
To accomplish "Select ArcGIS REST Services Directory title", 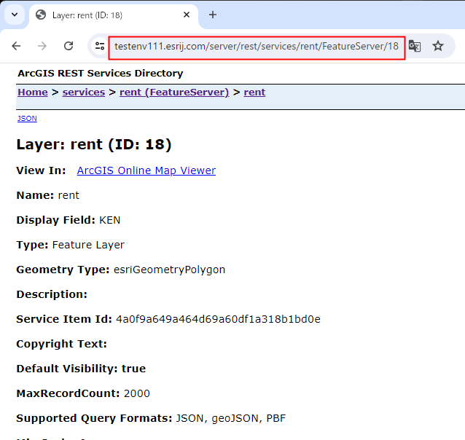I will (x=101, y=73).
